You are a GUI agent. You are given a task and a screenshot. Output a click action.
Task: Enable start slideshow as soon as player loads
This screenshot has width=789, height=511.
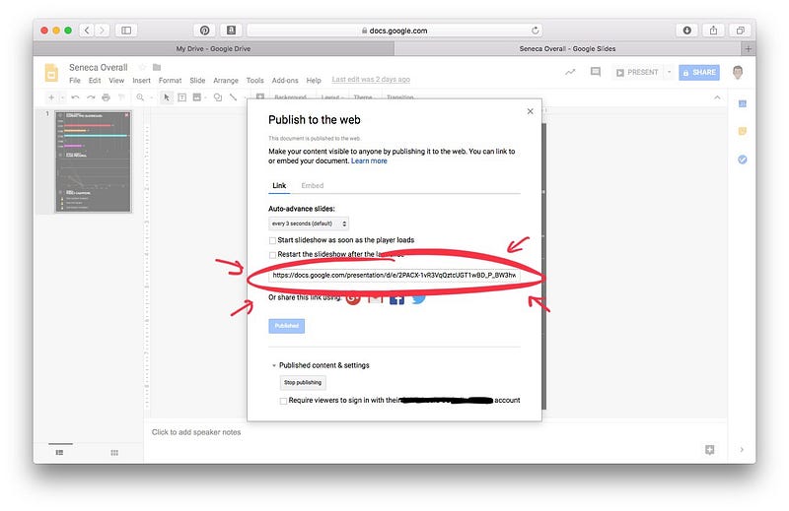(272, 240)
